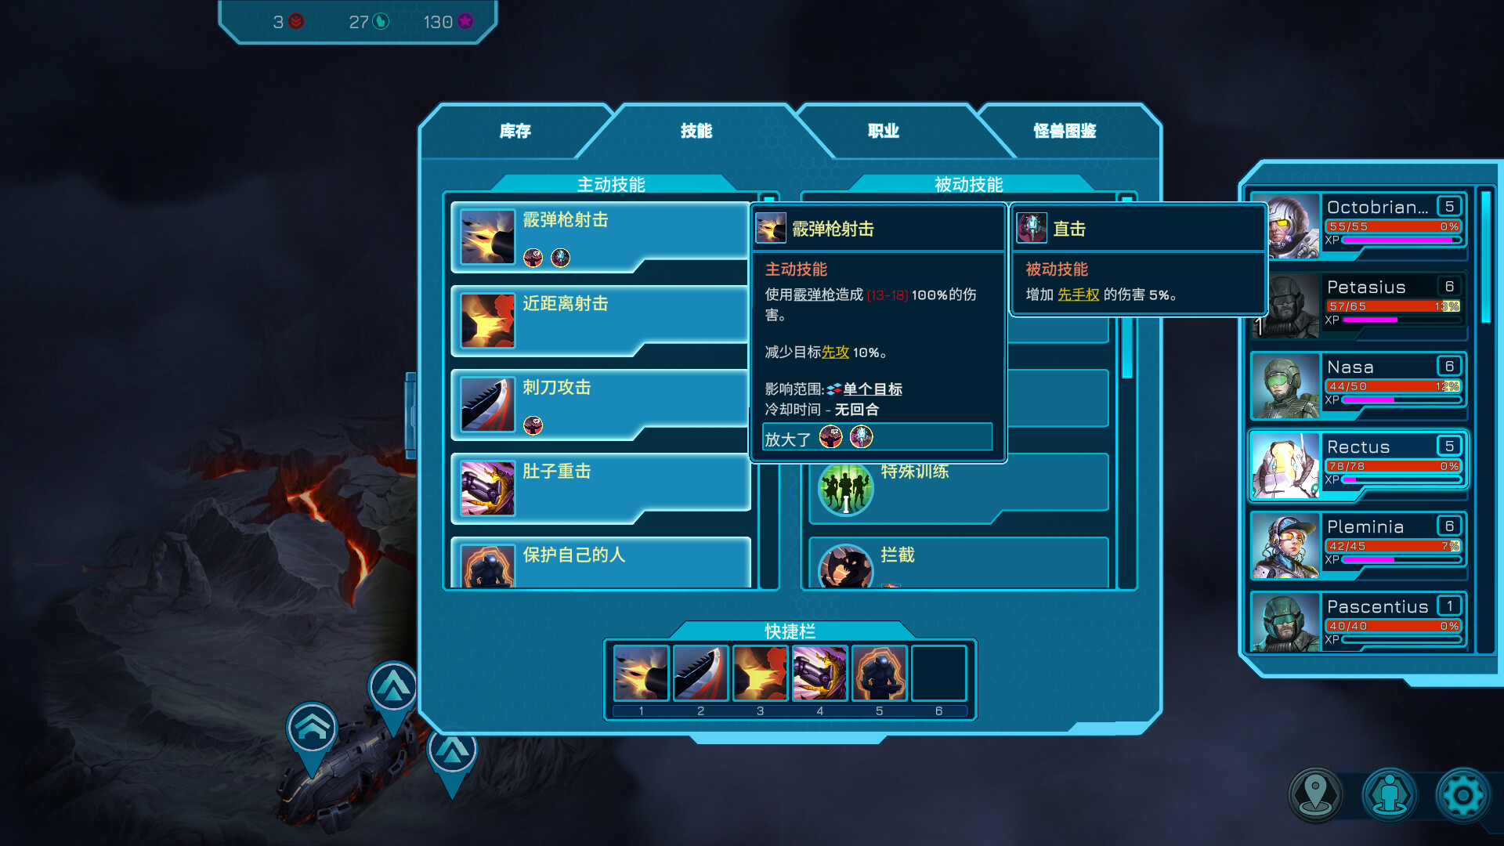Select the Rectus character portrait

coord(1285,466)
